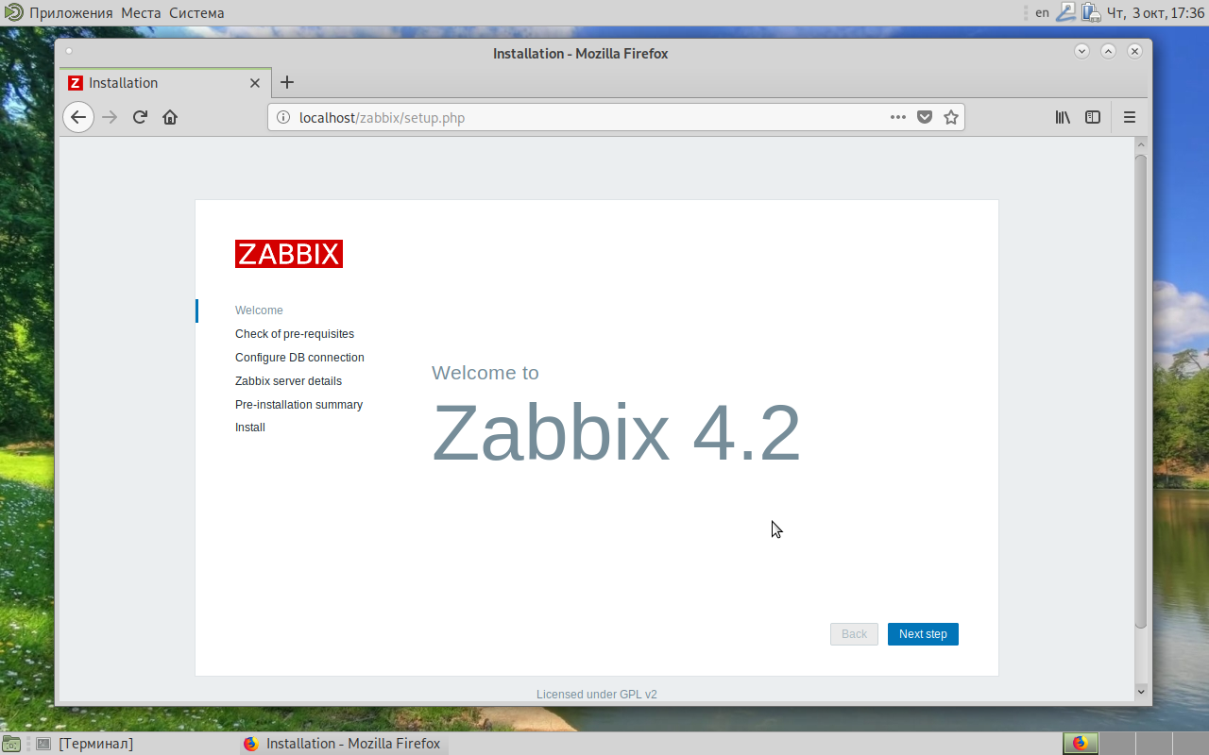Open the Firefox hamburger menu
Viewport: 1209px width, 755px height.
point(1130,117)
